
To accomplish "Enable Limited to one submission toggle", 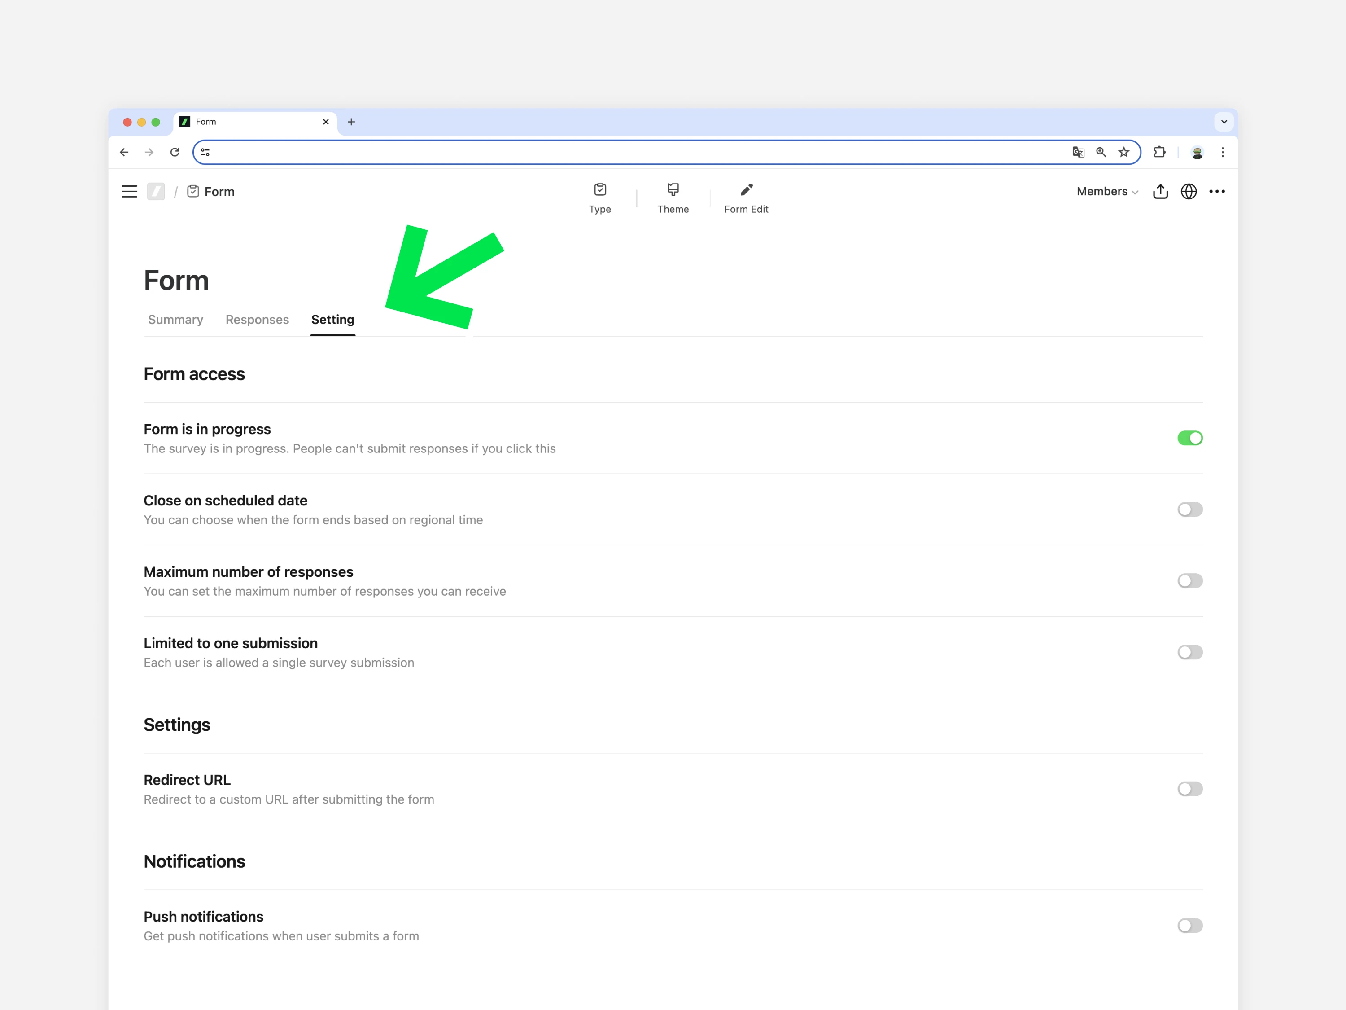I will pyautogui.click(x=1189, y=652).
